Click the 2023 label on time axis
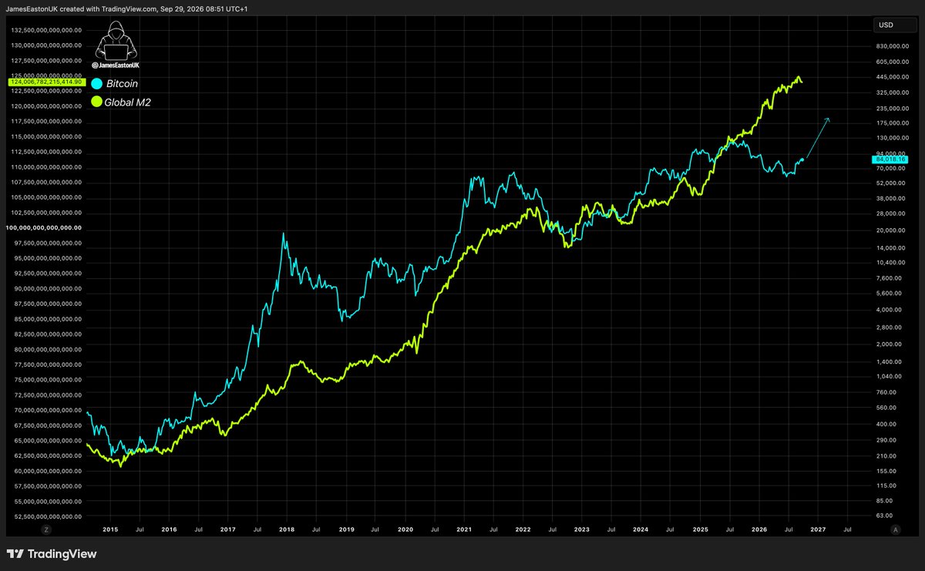 click(x=582, y=529)
